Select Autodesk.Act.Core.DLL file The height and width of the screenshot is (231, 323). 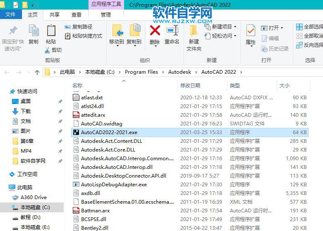[108, 150]
